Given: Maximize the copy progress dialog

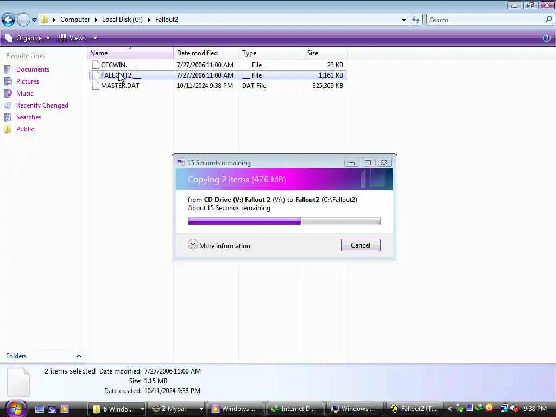Looking at the screenshot, I should [368, 163].
